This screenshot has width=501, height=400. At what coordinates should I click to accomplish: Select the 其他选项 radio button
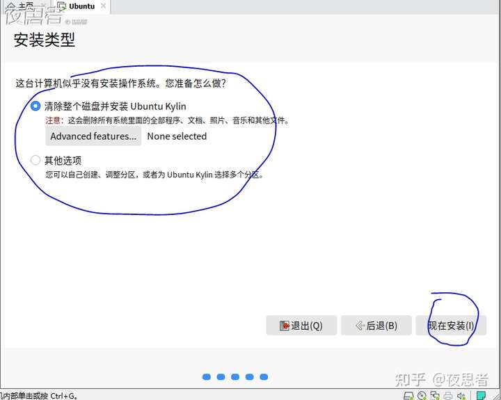coord(35,160)
